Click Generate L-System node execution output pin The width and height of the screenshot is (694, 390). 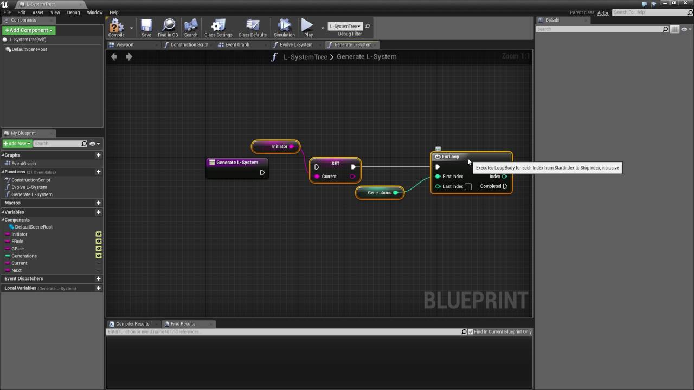pos(262,173)
